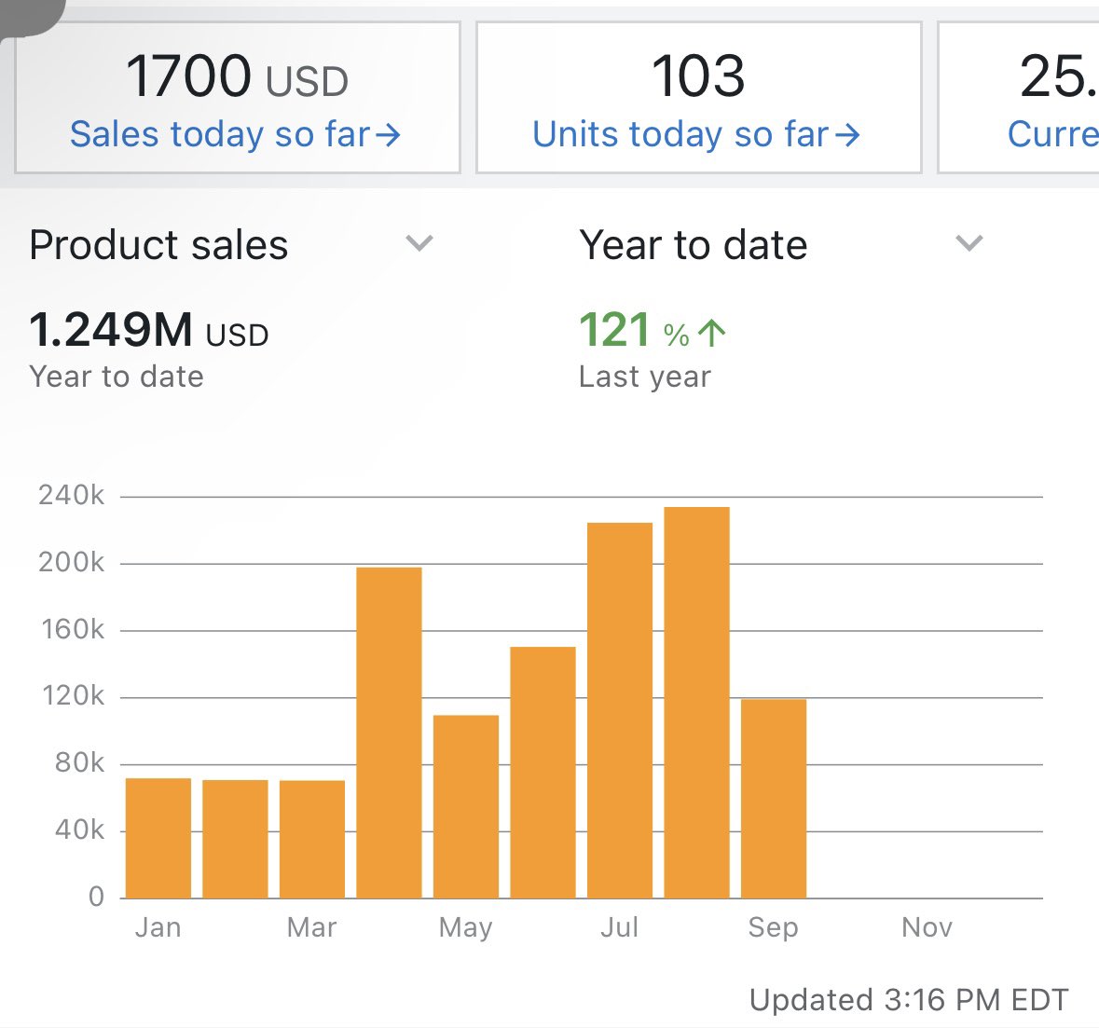1099x1028 pixels.
Task: Select the February bar in the chart
Action: pos(236,839)
